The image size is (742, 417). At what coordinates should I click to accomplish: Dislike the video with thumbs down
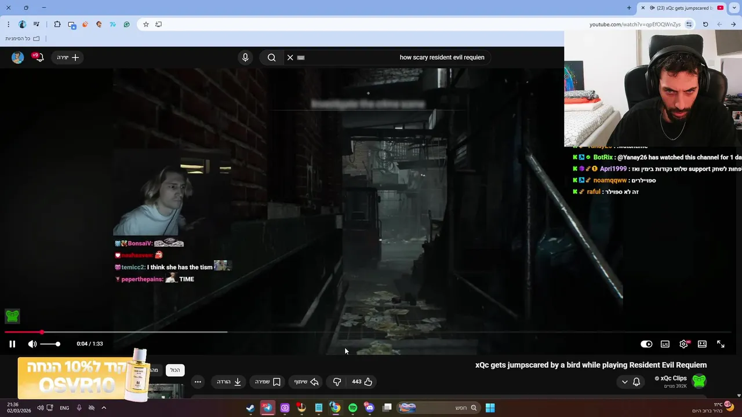coord(337,382)
